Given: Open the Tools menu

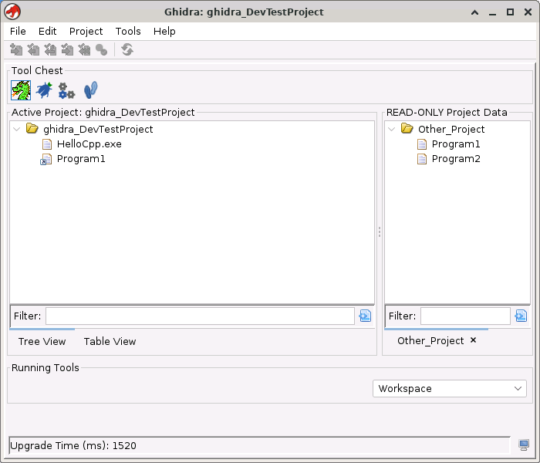Looking at the screenshot, I should (128, 31).
